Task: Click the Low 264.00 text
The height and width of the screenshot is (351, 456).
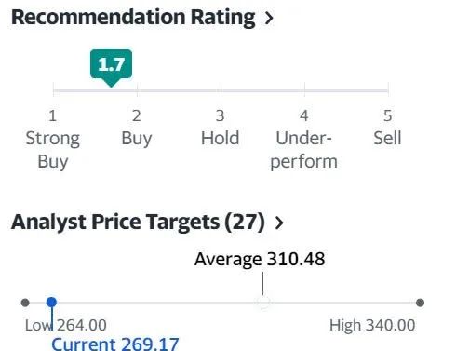Action: coord(66,325)
